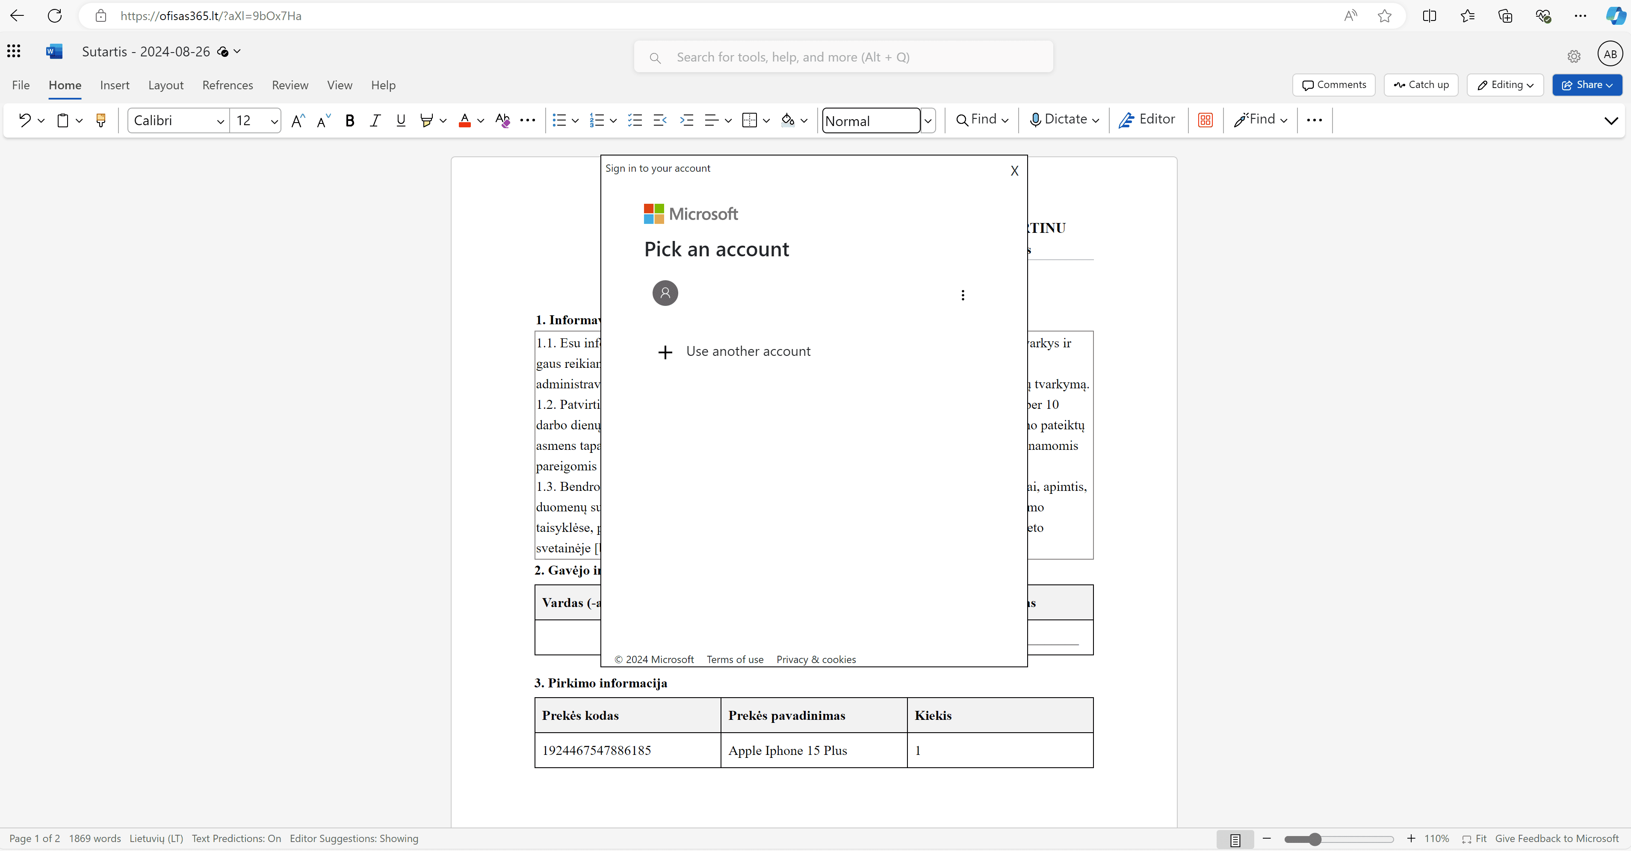The width and height of the screenshot is (1631, 851).
Task: Click the Borders icon
Action: [x=750, y=120]
